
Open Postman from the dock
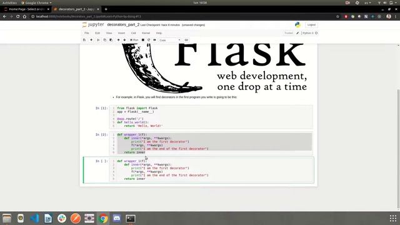(x=76, y=218)
